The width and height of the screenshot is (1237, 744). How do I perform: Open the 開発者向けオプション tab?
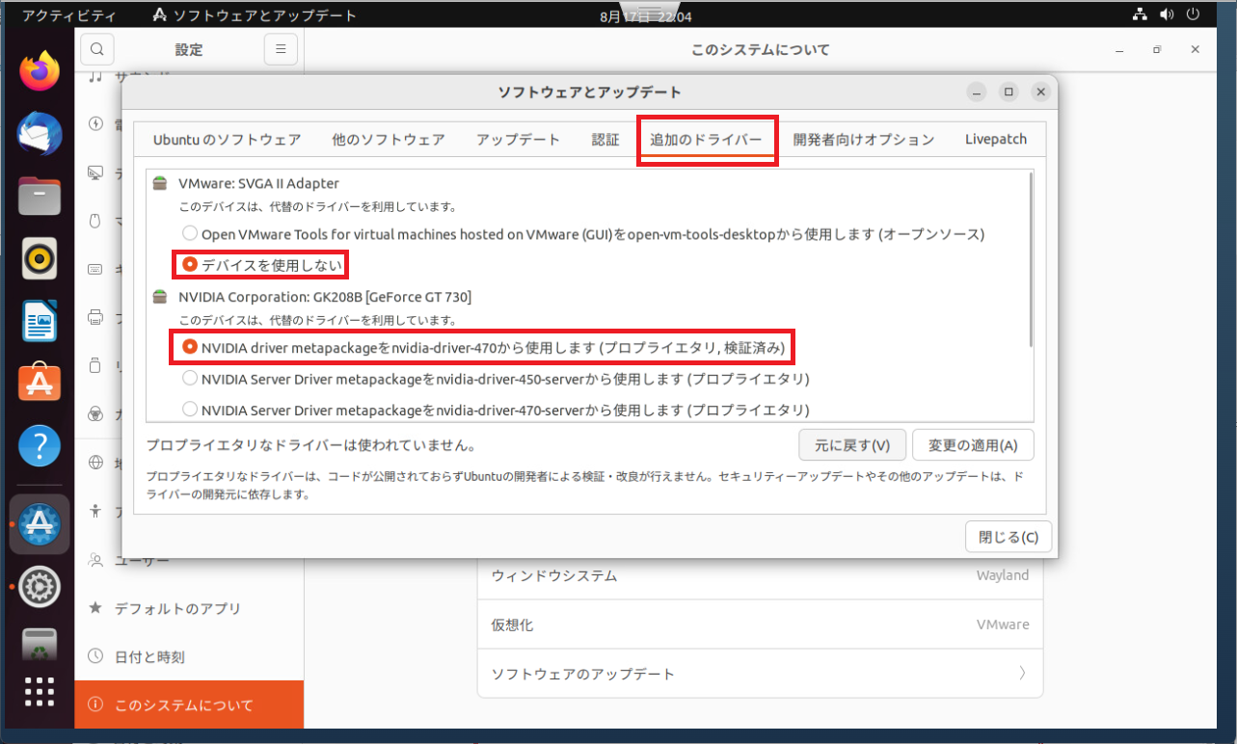coord(863,140)
